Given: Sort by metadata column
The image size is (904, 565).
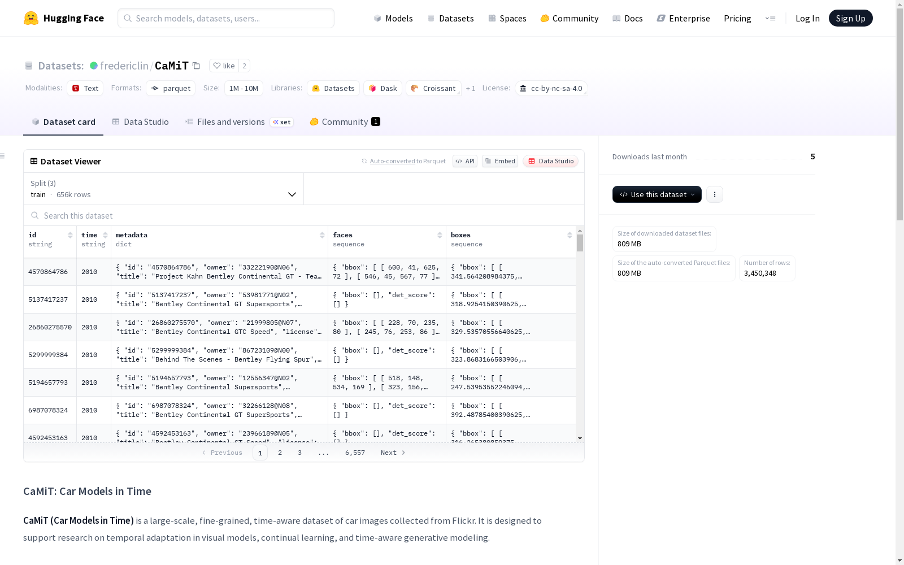Looking at the screenshot, I should click(x=322, y=235).
